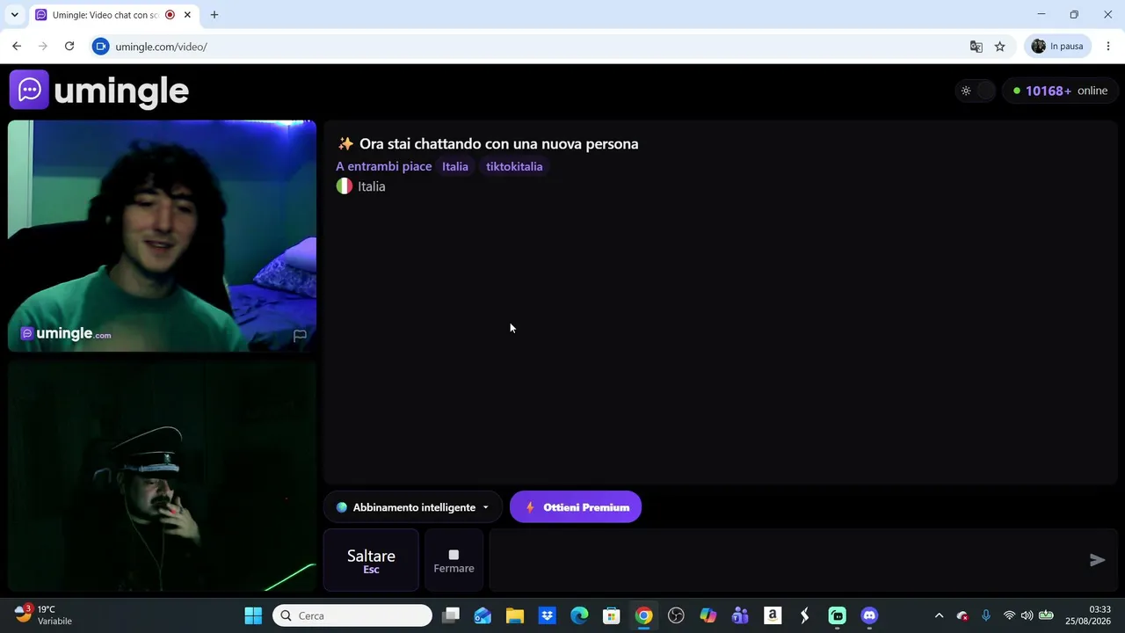This screenshot has width=1125, height=633.
Task: Open the Chrome three-dot menu
Action: (1107, 47)
